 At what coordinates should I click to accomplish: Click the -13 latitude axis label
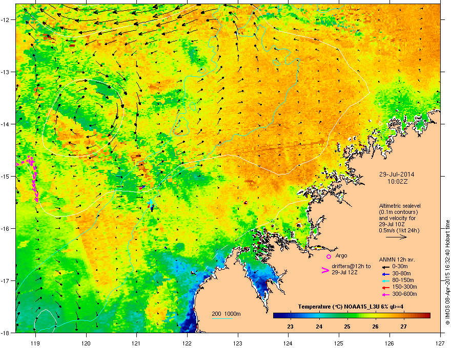coord(6,72)
